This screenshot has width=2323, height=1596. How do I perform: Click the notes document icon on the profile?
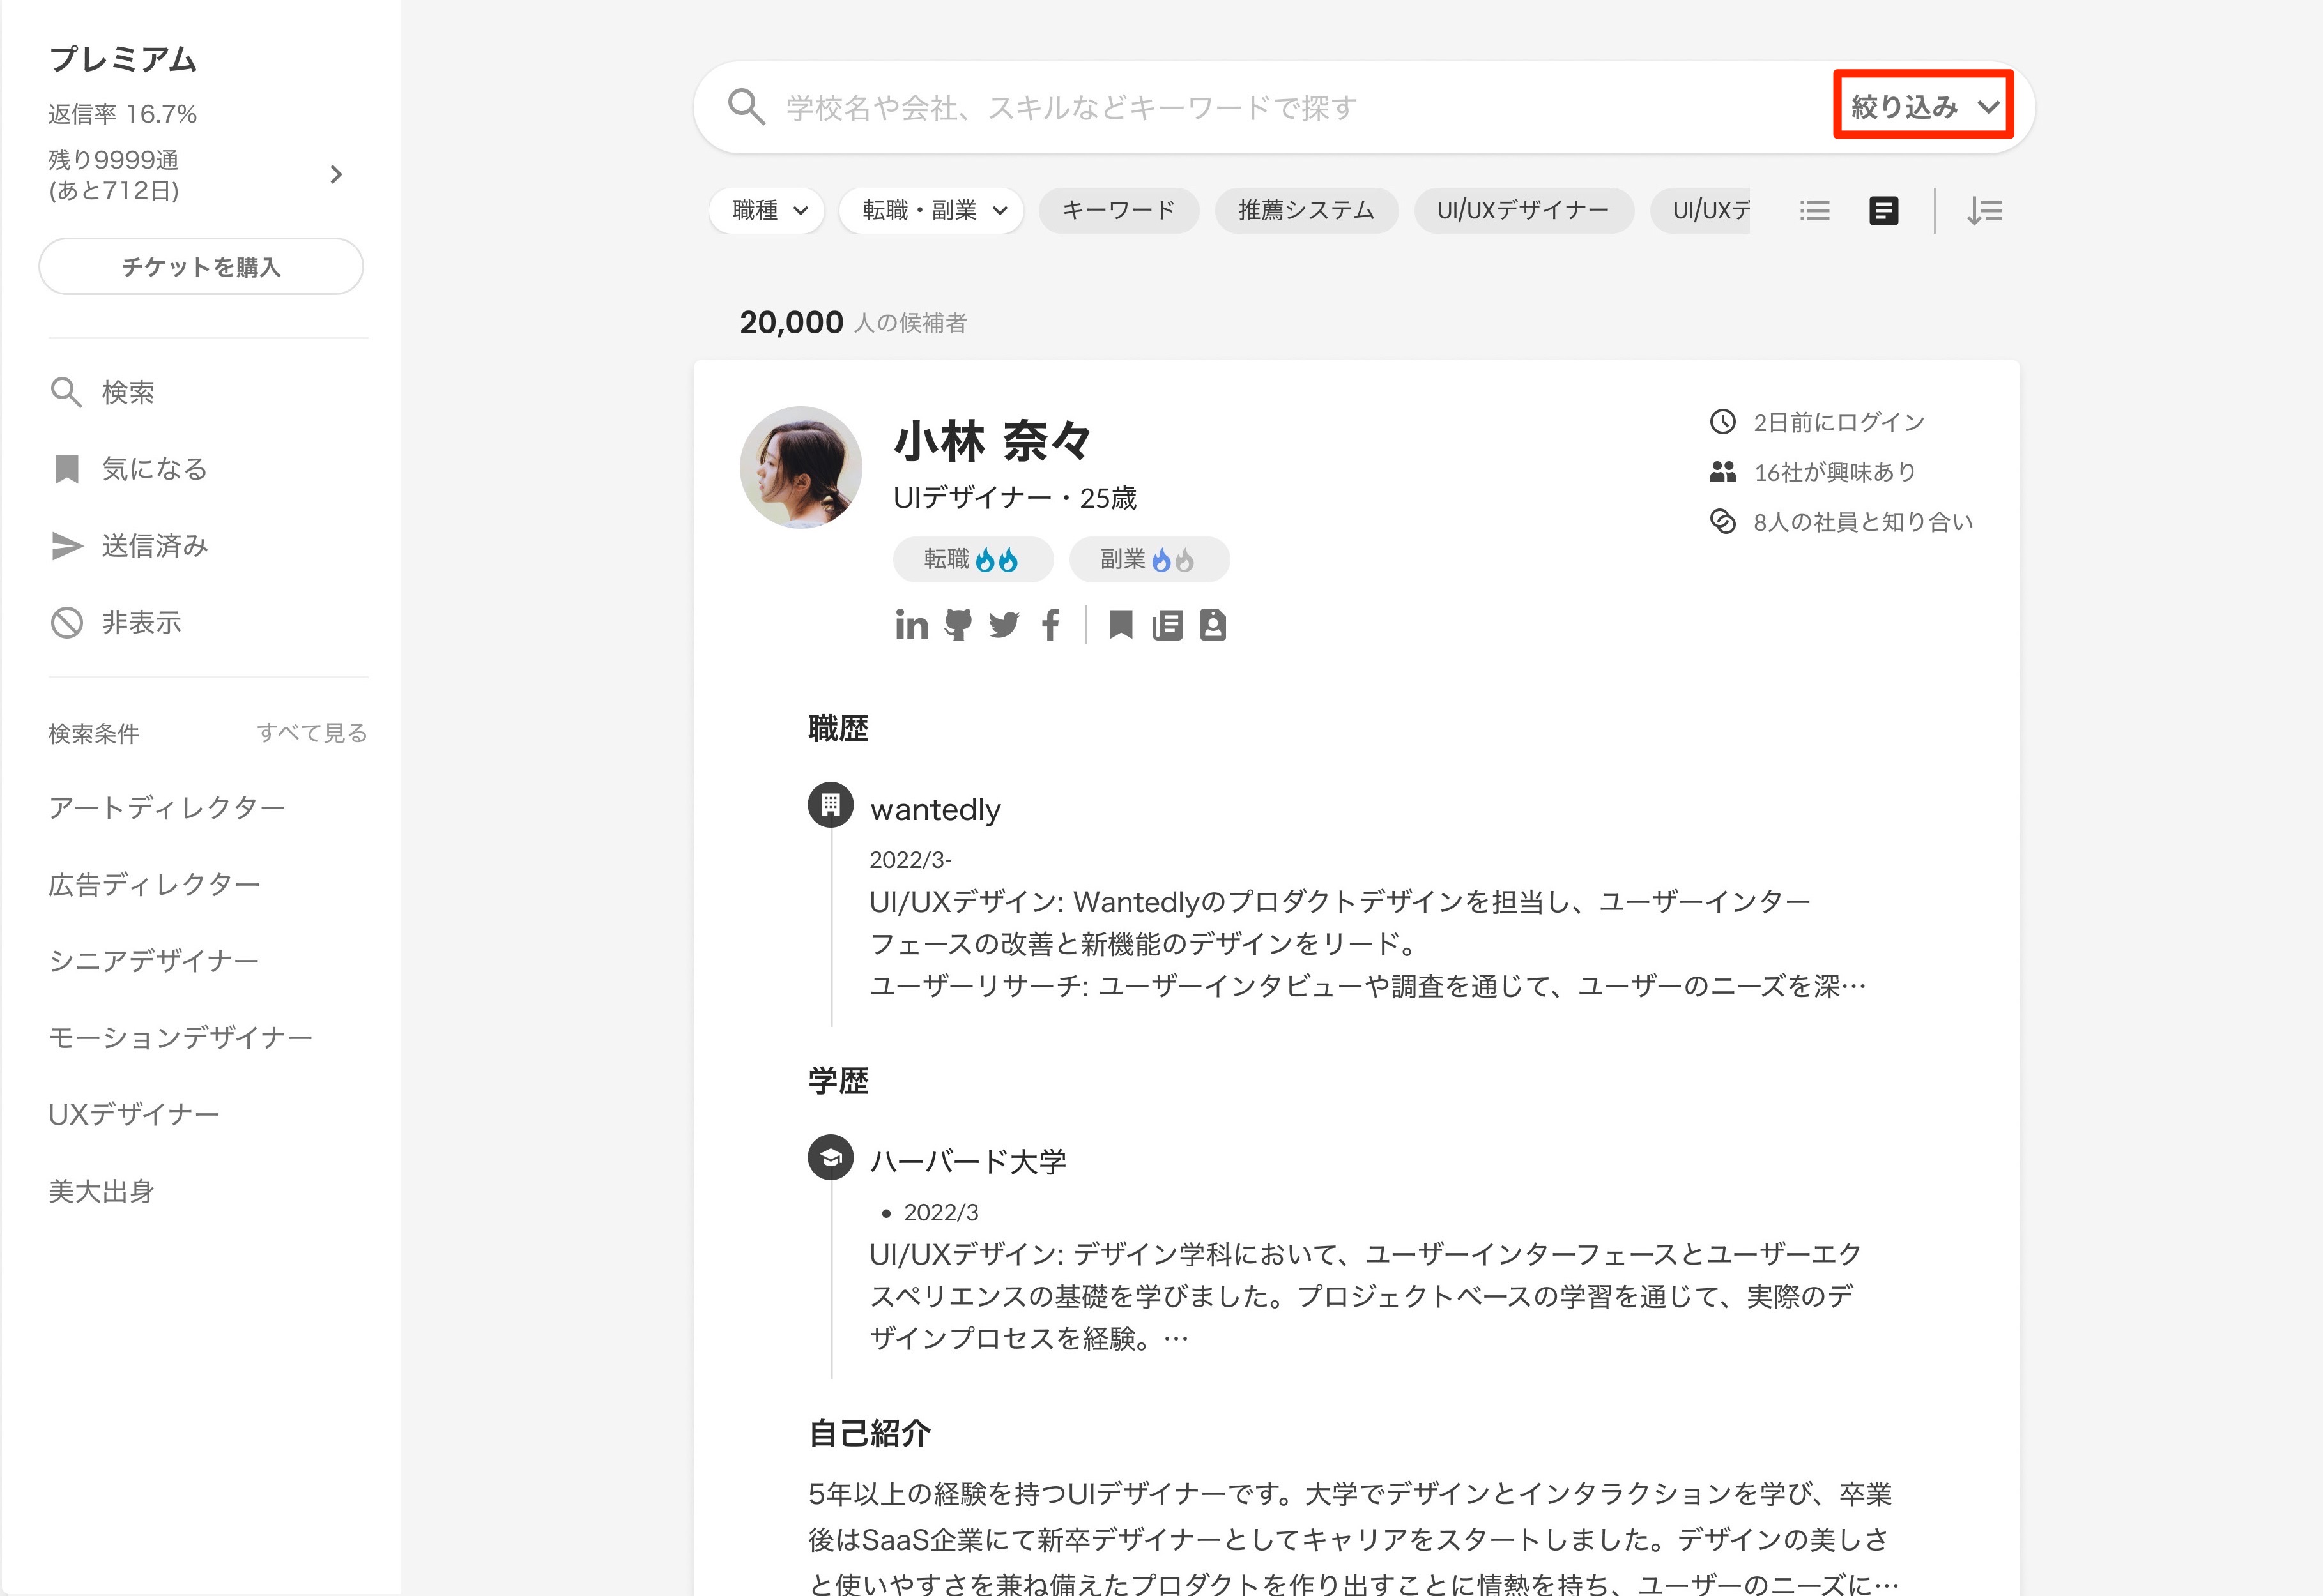[1167, 625]
